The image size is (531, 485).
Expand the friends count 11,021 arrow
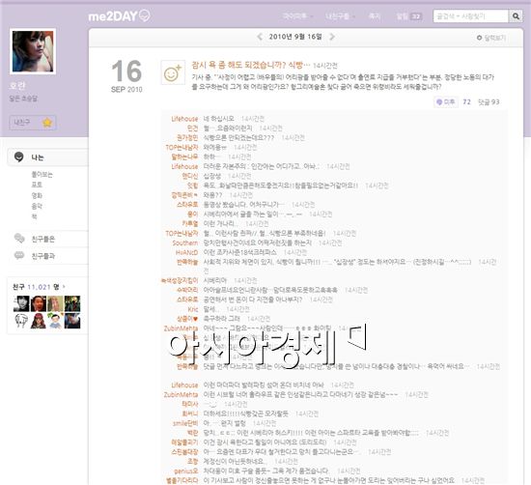(64, 287)
